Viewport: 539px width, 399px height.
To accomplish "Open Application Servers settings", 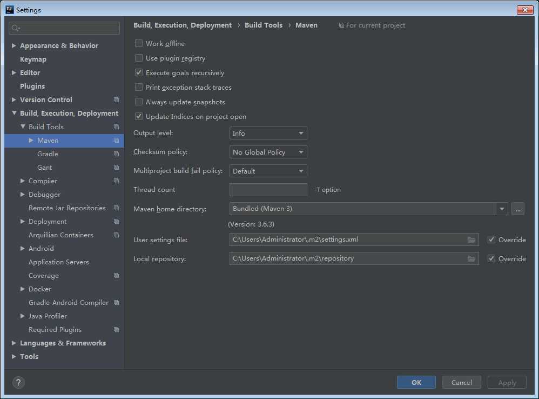I will tap(59, 262).
